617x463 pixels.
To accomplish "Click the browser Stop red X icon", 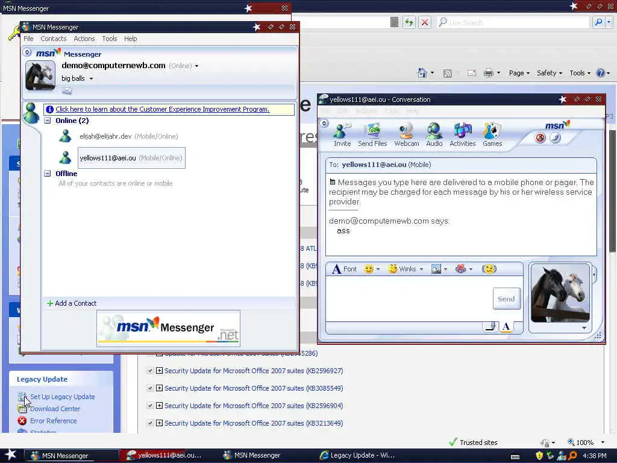I will [425, 22].
